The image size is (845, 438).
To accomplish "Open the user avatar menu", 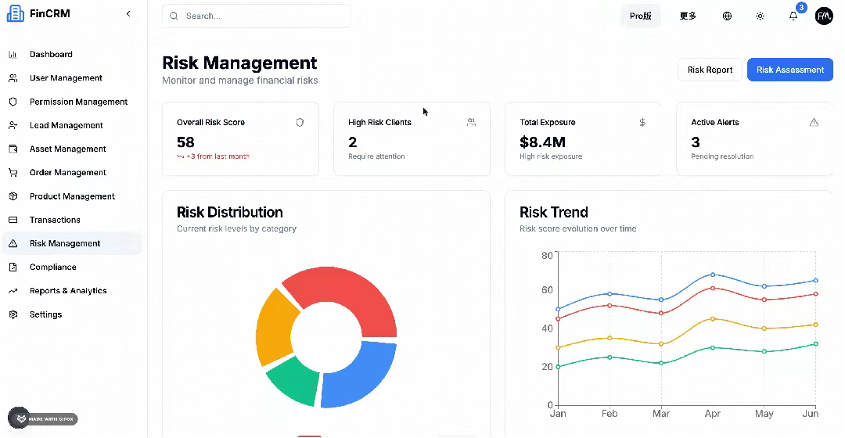I will (x=824, y=16).
